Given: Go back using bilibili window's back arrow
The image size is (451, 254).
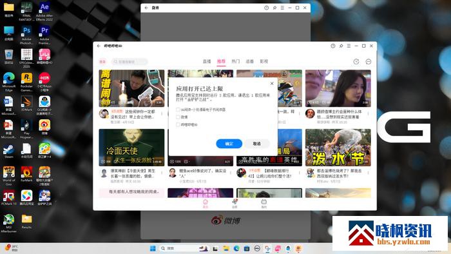Looking at the screenshot, I should point(99,46).
